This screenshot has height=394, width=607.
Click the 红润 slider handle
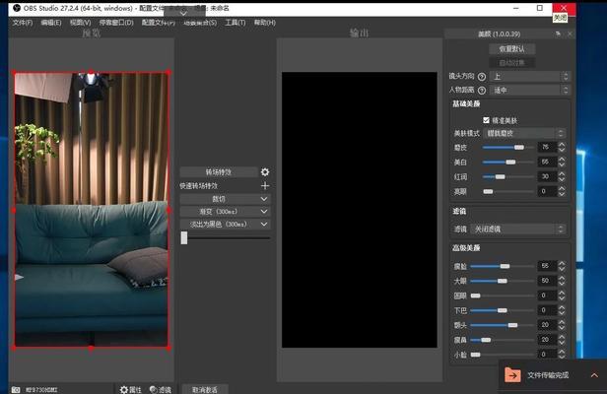click(x=501, y=176)
